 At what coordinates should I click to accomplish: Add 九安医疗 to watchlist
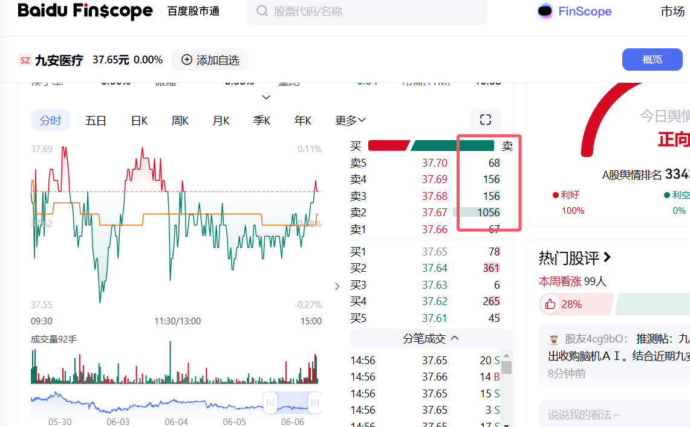210,60
